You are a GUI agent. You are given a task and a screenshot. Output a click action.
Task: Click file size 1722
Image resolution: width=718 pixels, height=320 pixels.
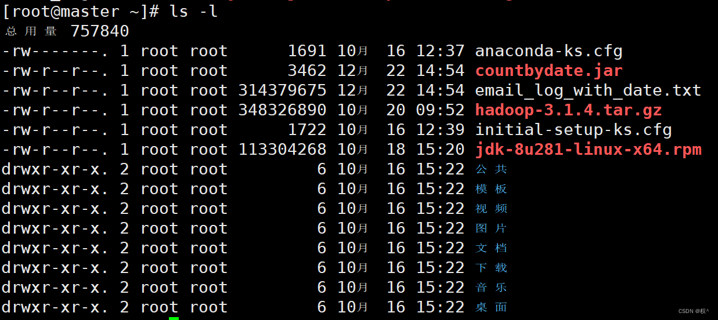coord(307,130)
